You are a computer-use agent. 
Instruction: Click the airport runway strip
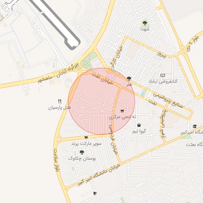(x=56, y=23)
